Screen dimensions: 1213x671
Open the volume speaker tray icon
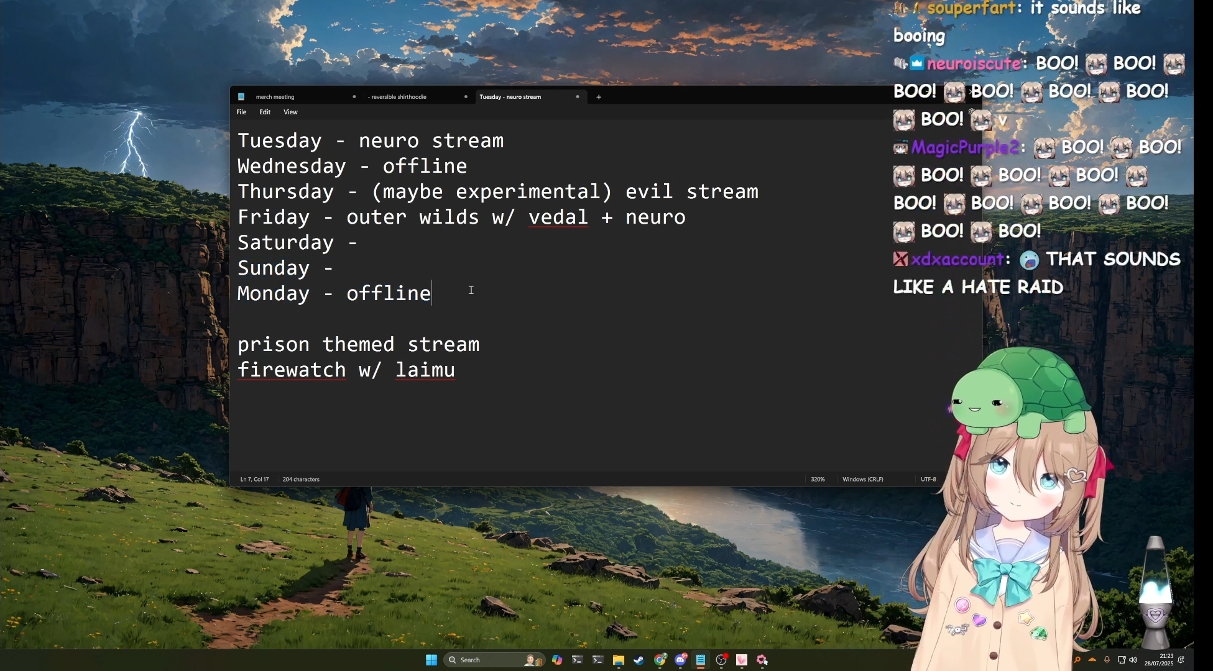coord(1133,660)
